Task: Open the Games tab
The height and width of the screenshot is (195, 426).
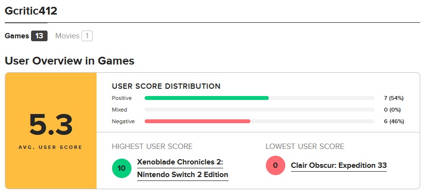Action: pos(26,36)
